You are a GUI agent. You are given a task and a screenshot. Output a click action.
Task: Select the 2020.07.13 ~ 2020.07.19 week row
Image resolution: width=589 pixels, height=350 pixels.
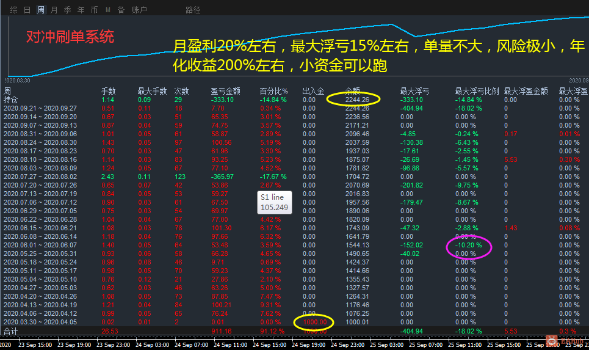pyautogui.click(x=40, y=194)
